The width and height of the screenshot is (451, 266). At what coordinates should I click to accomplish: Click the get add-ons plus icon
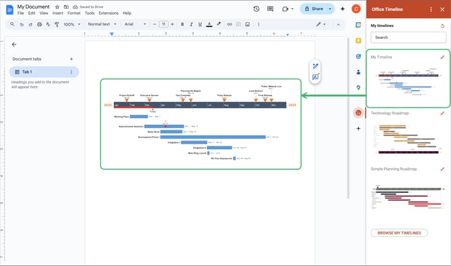[x=358, y=128]
